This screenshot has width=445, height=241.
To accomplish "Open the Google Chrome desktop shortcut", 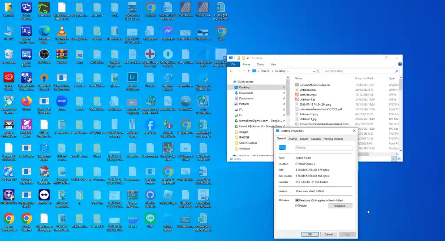I will click(x=27, y=222).
